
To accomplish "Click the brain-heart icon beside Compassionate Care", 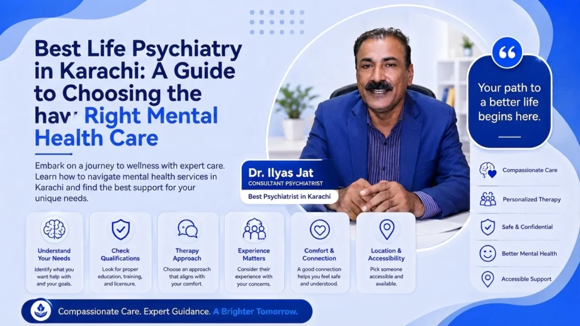I will 488,170.
